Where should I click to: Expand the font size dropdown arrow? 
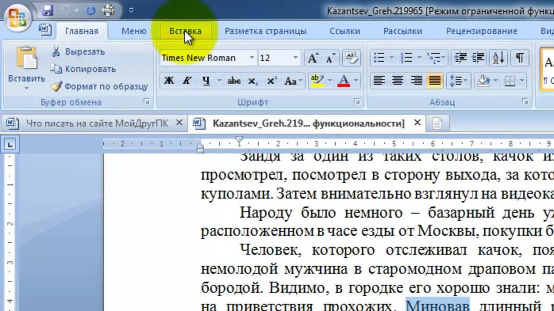click(296, 58)
